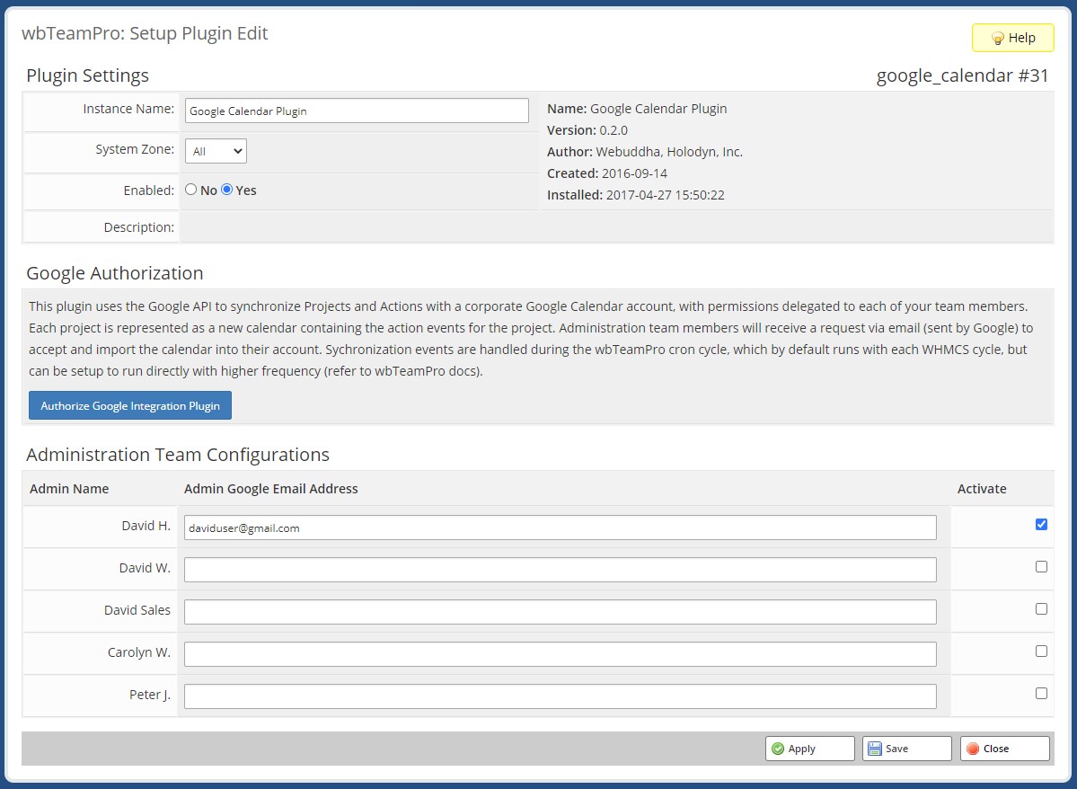Viewport: 1077px width, 789px height.
Task: Click the floppy disk Save icon
Action: pos(876,748)
